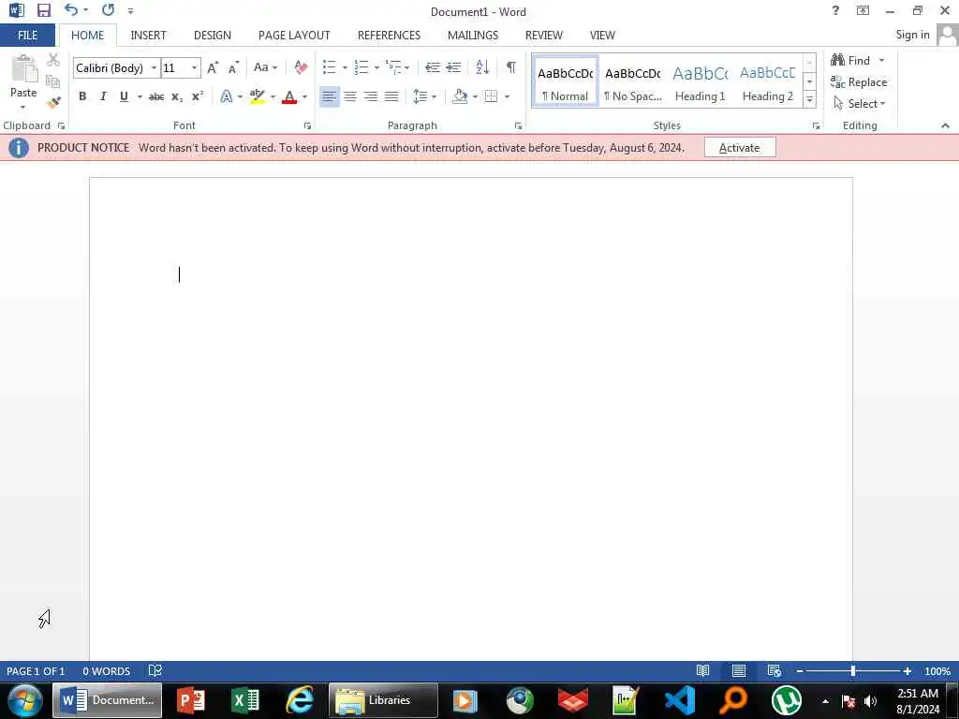Increase font size with Grow Font
The height and width of the screenshot is (719, 959).
(x=213, y=67)
